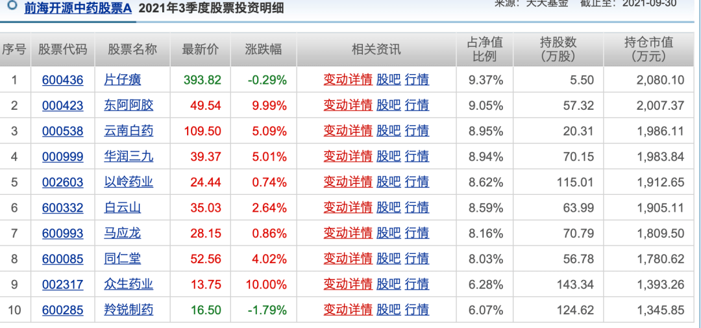Open the 华润三九 stock name link
701x328 pixels.
(x=129, y=157)
